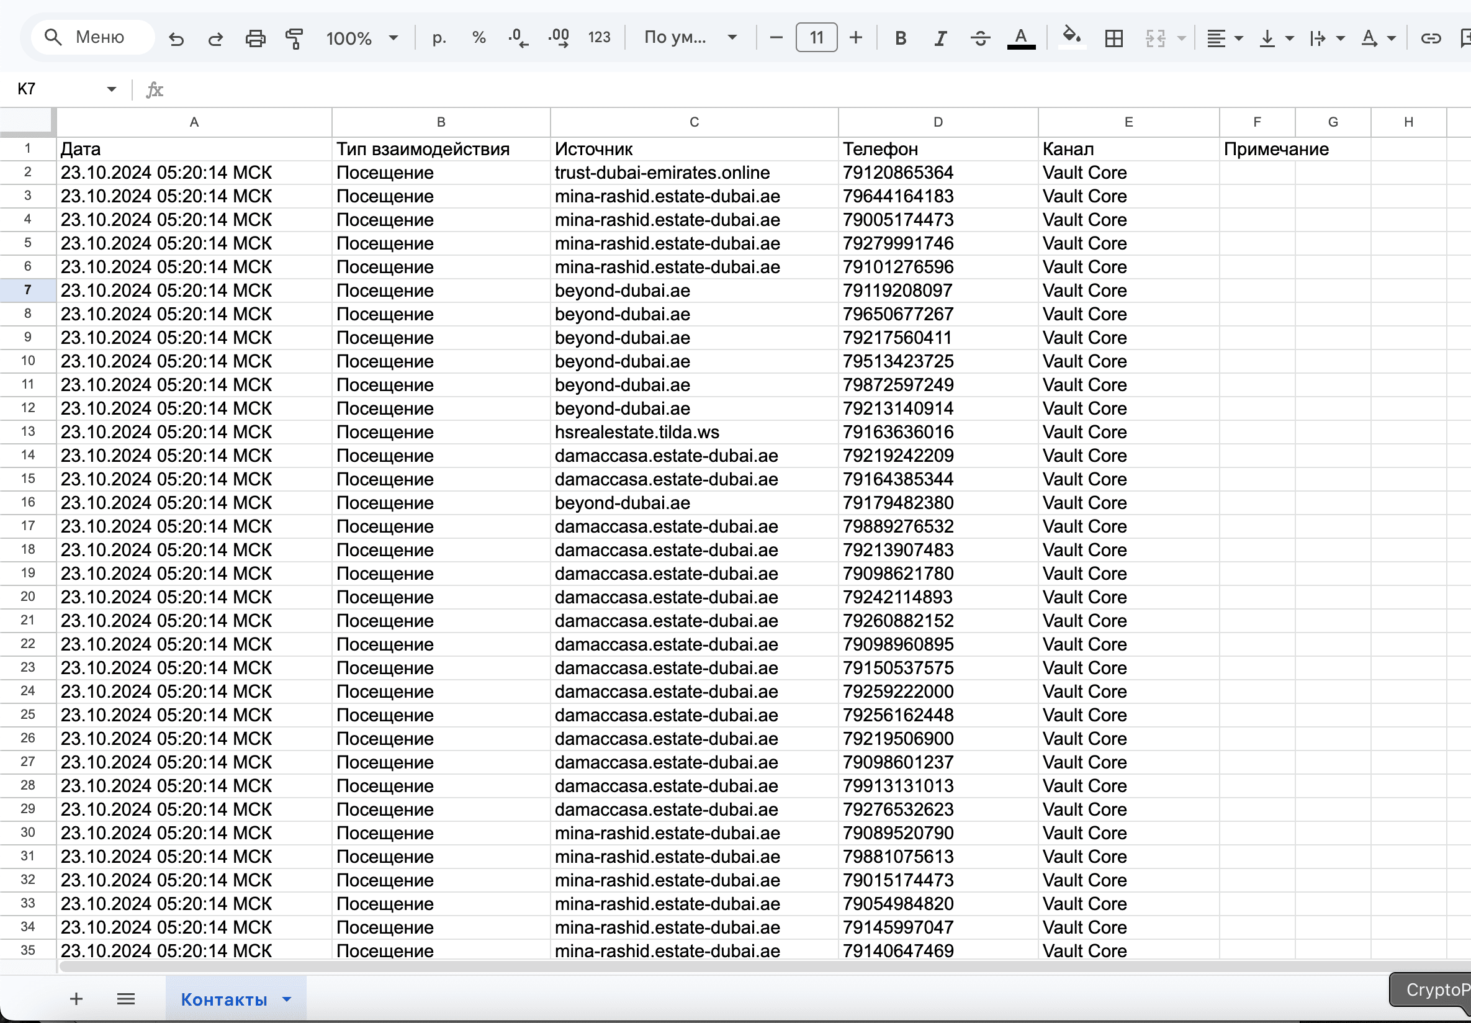Click the Decrease decimal places icon

[518, 38]
